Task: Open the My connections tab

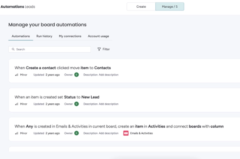Action: point(70,36)
